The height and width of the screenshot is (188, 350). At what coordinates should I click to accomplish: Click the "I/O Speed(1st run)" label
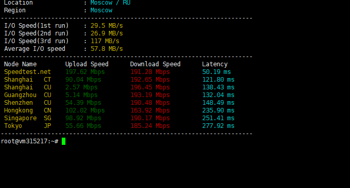point(37,26)
